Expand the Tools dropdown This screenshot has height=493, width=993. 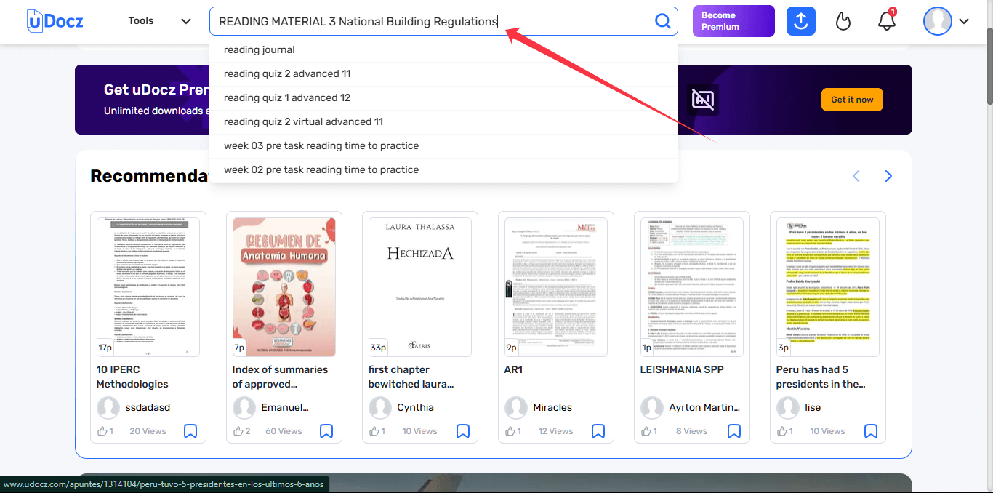pyautogui.click(x=156, y=20)
